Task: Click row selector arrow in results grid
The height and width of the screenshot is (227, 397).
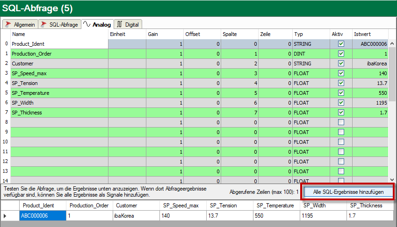Action: (x=5, y=216)
